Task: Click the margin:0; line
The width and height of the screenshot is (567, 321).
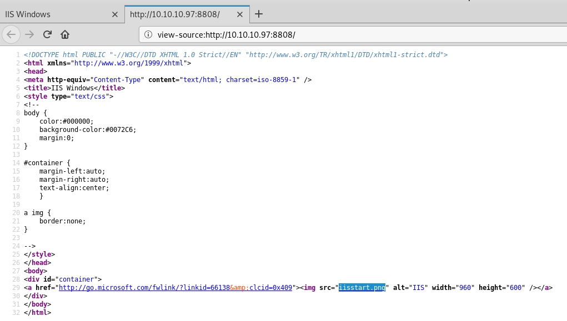Action: (x=57, y=138)
